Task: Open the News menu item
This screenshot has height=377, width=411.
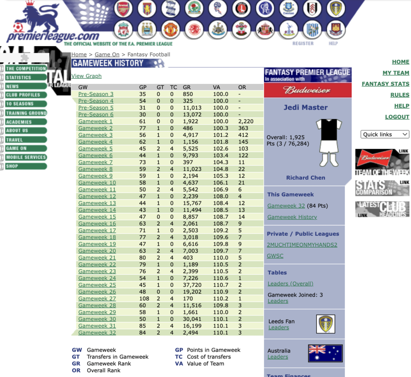Action: point(26,86)
